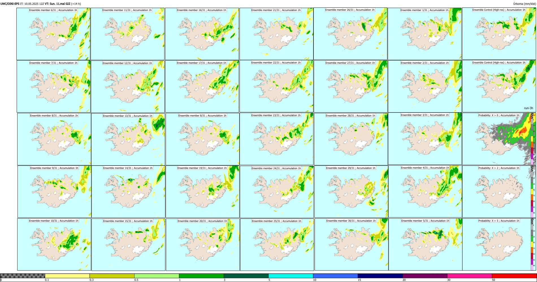The width and height of the screenshot is (537, 282).
Task: Click the 'Ensemble member 29/31 ; Accumulation 1h' label
Action: pos(351,168)
